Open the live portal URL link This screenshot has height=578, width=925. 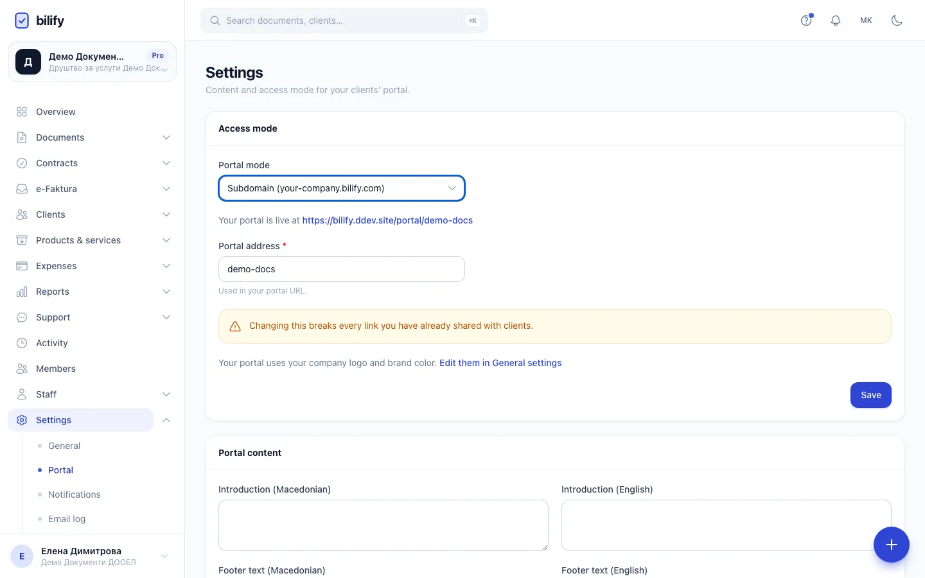[x=387, y=220]
